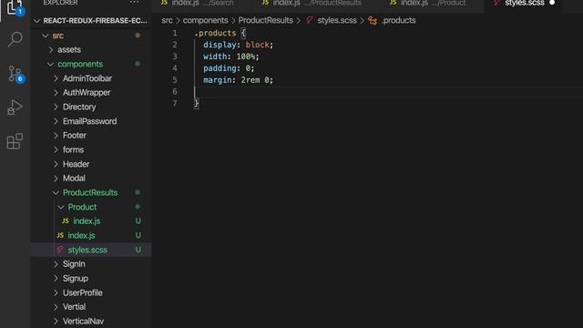Screen dimensions: 583x328
Task: Open the Extensions view
Action: coord(15,141)
